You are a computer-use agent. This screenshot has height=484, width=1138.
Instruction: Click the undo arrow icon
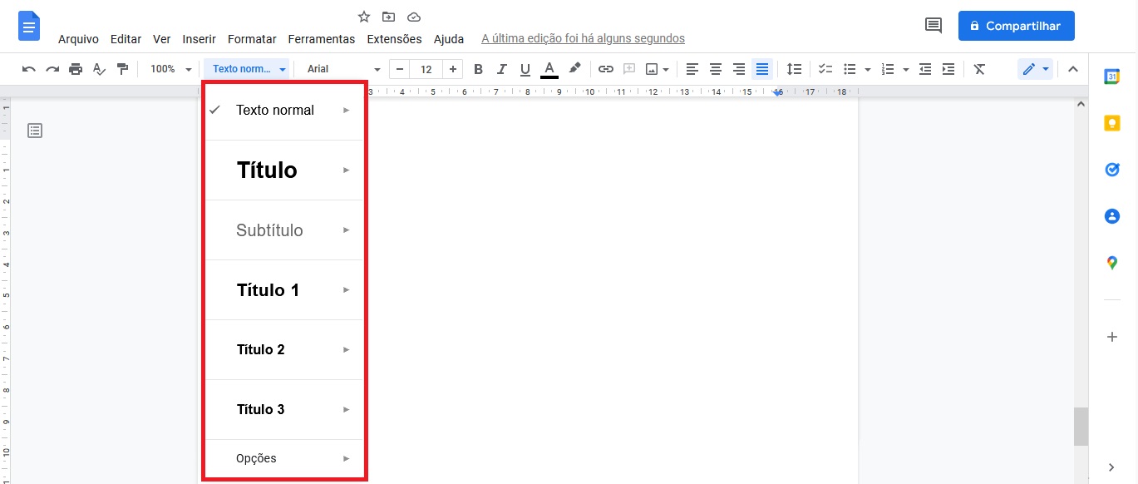(x=29, y=69)
